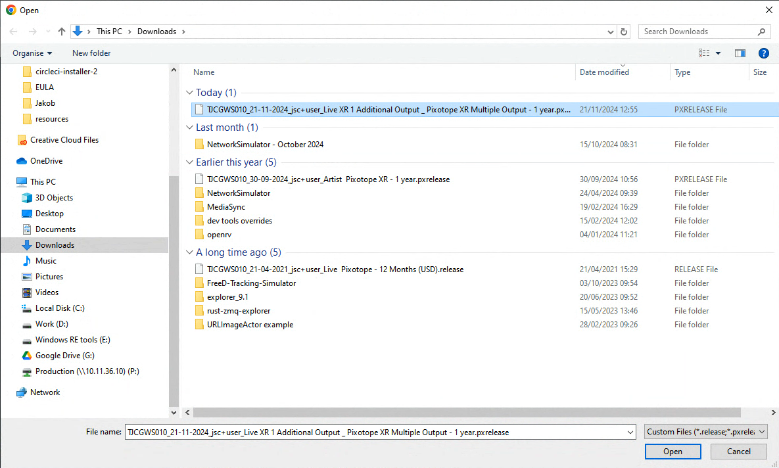The width and height of the screenshot is (779, 468).
Task: Click the search magnifier icon
Action: [761, 32]
